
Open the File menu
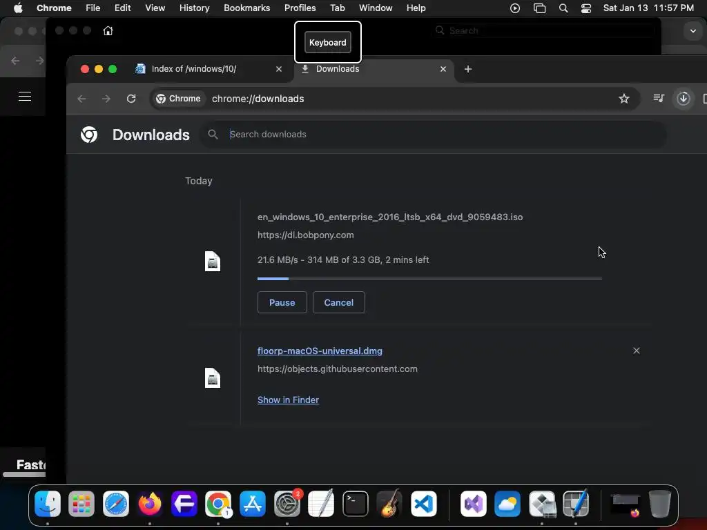click(93, 8)
